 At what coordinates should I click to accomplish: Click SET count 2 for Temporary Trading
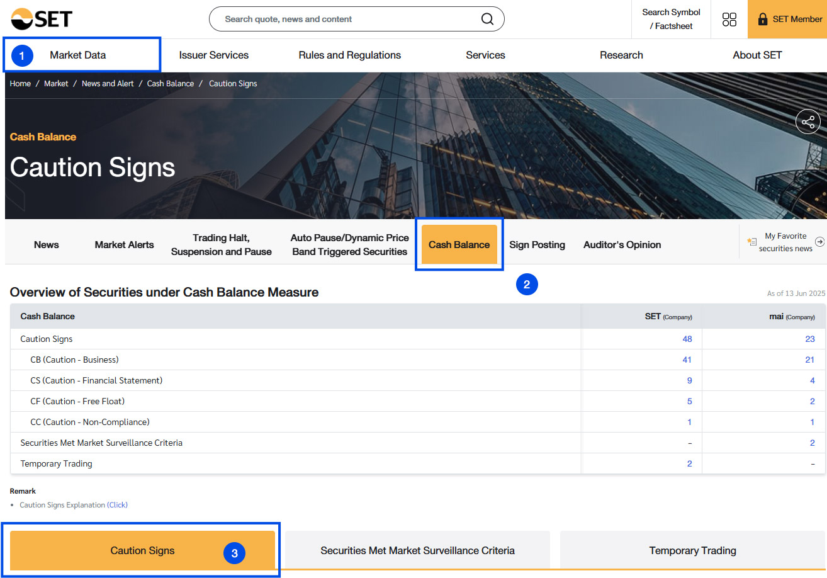coord(690,463)
